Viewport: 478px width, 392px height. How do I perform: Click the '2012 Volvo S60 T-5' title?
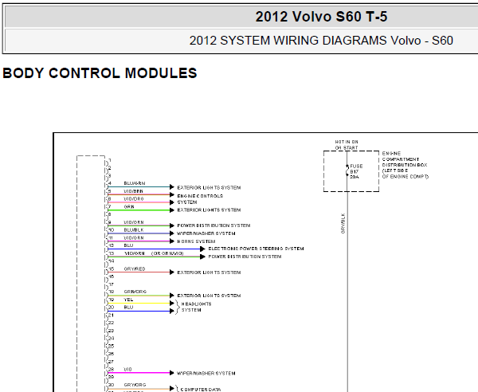click(321, 17)
